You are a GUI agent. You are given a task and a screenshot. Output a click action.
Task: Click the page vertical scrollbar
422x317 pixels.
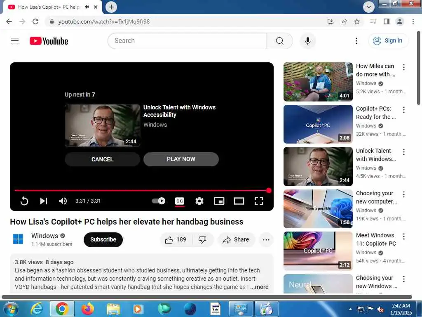[419, 68]
